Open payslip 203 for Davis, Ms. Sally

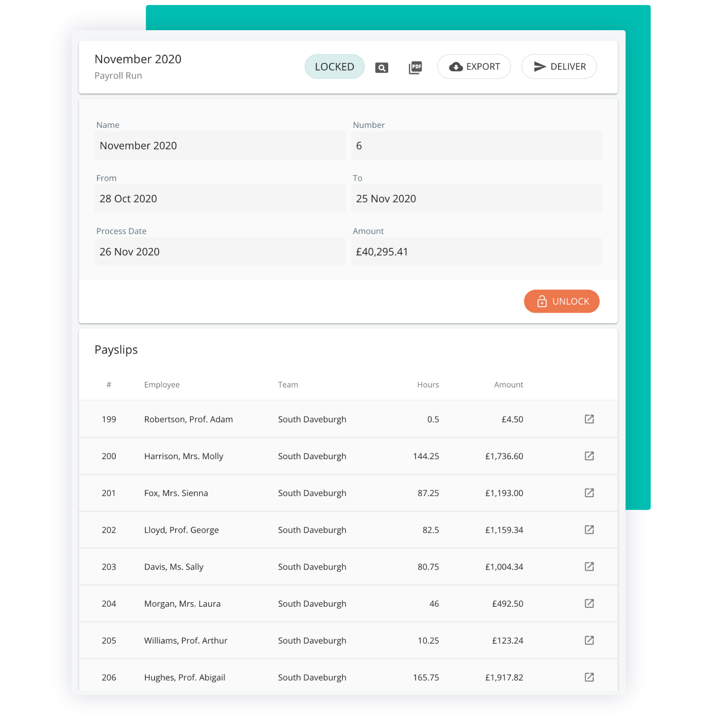pyautogui.click(x=589, y=566)
